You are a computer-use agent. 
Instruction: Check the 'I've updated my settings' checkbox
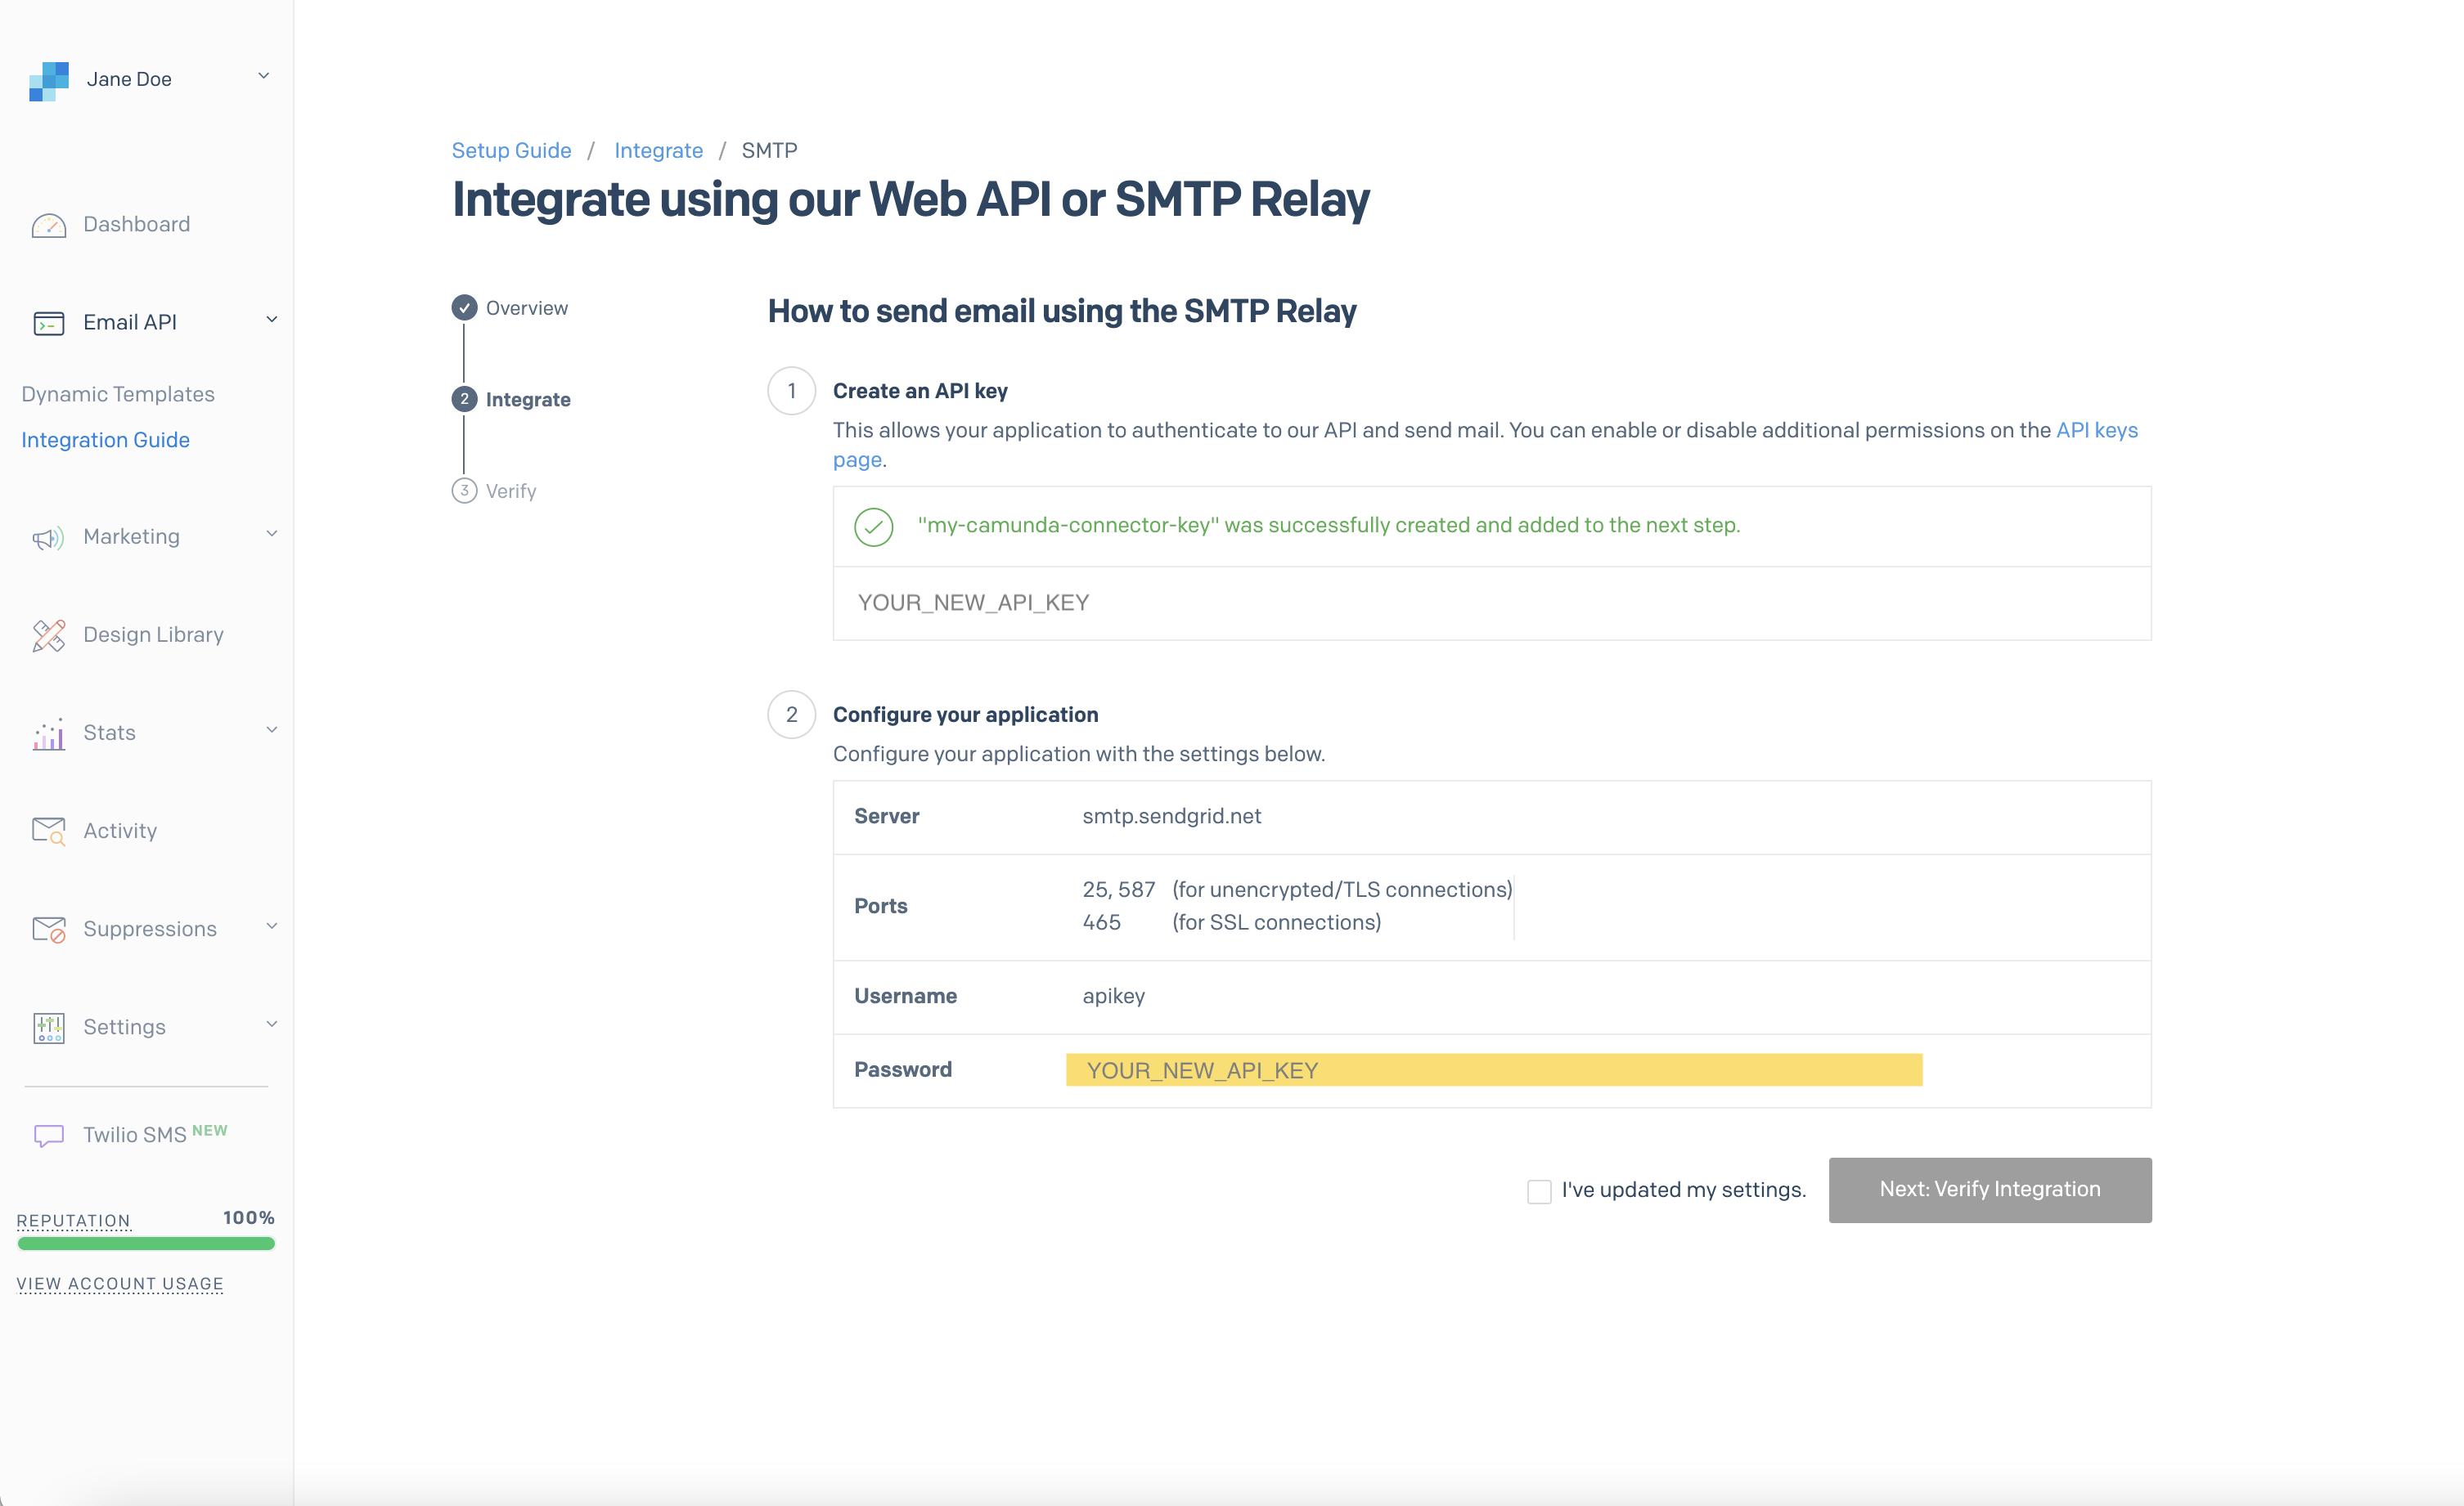[1538, 1191]
